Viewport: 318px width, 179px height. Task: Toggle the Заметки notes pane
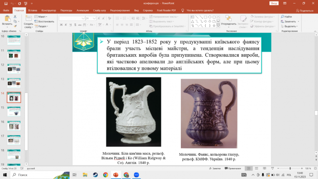click(x=215, y=169)
